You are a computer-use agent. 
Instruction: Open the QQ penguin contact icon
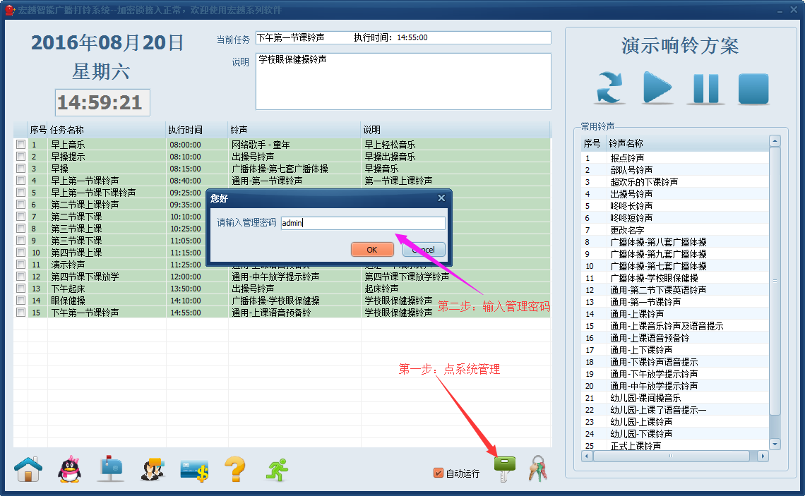coord(69,468)
